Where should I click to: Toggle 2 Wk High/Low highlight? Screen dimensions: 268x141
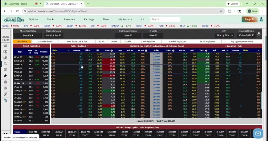coord(148,41)
